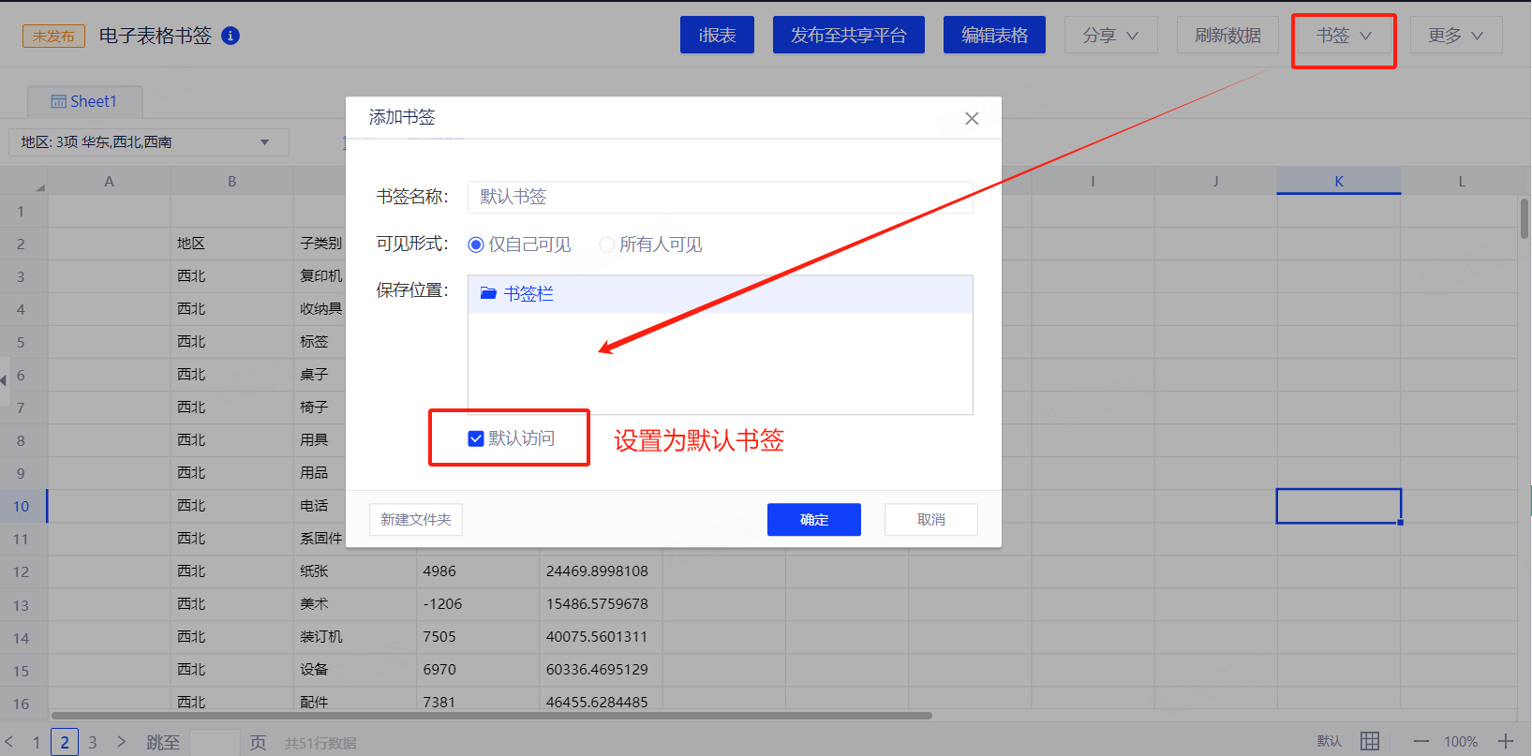Viewport: 1532px width, 756px height.
Task: Switch to the Sheet1 tab
Action: (x=84, y=101)
